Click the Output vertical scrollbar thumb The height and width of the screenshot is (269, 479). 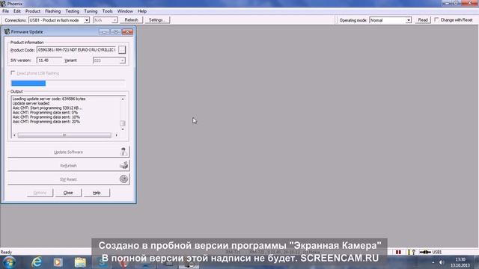[x=123, y=123]
